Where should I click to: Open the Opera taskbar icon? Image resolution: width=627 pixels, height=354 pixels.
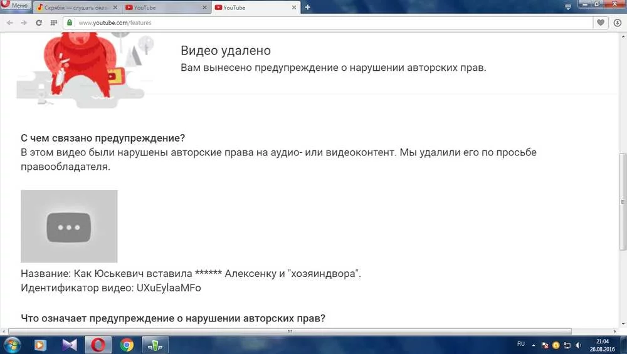tap(98, 345)
